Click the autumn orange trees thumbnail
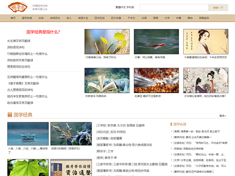Image resolution: width=235 pixels, height=176 pixels. point(157,81)
